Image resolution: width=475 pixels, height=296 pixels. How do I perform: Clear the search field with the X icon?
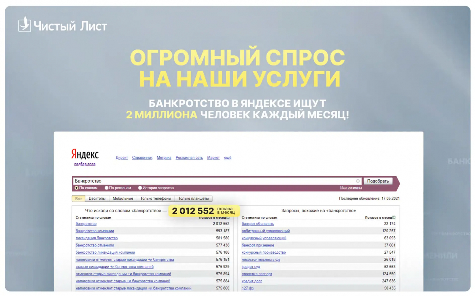coord(358,181)
